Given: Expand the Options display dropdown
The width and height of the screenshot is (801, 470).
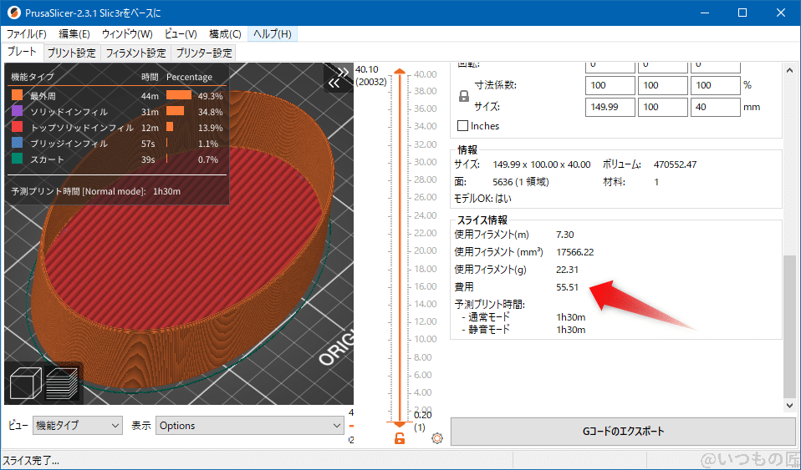Looking at the screenshot, I should click(249, 426).
